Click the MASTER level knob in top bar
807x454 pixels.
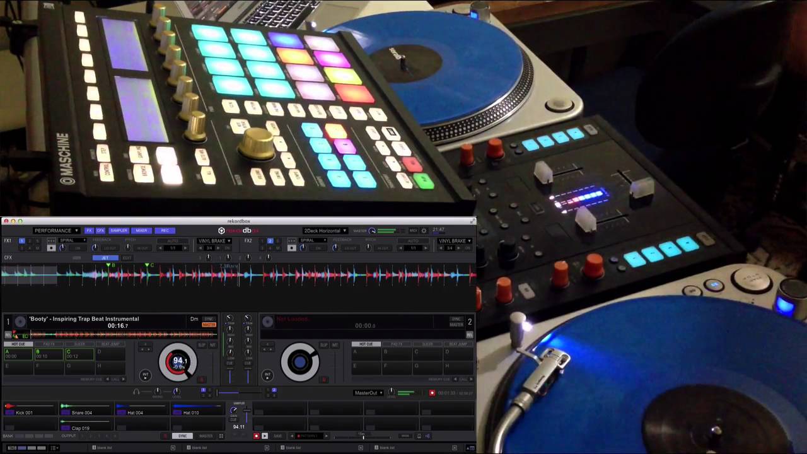click(372, 231)
